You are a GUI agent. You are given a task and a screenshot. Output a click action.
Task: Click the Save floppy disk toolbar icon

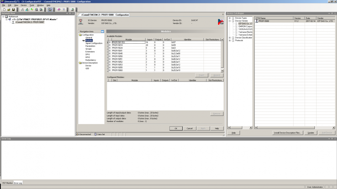click(13, 10)
